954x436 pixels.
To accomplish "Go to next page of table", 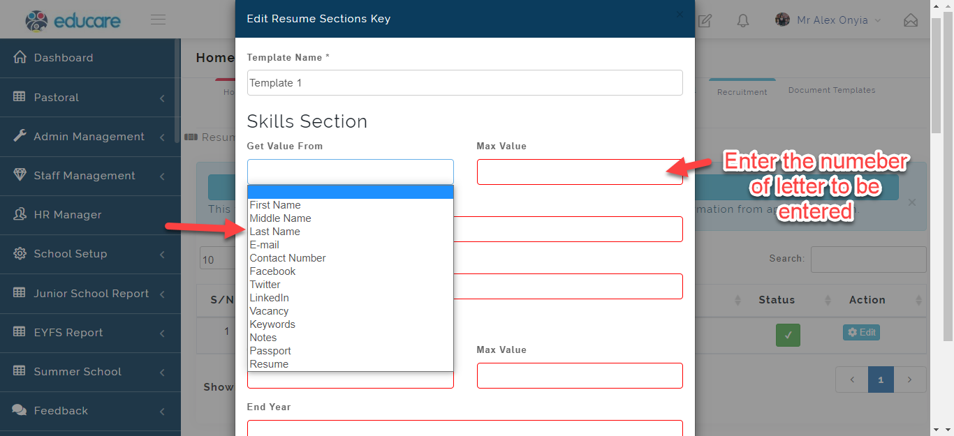I will click(910, 380).
